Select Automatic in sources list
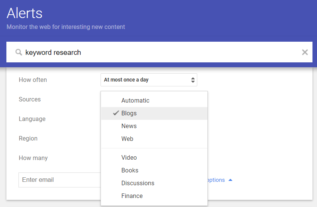317x207 pixels. 154,100
